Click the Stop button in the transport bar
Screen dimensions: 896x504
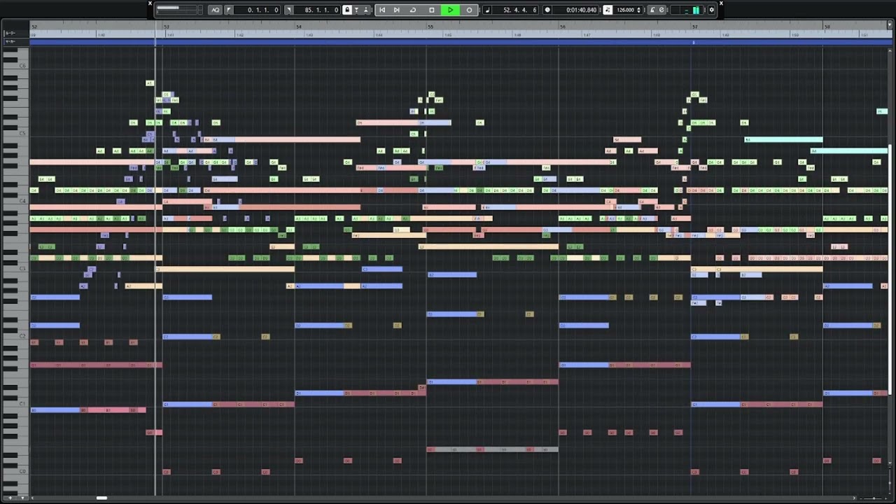click(x=432, y=10)
